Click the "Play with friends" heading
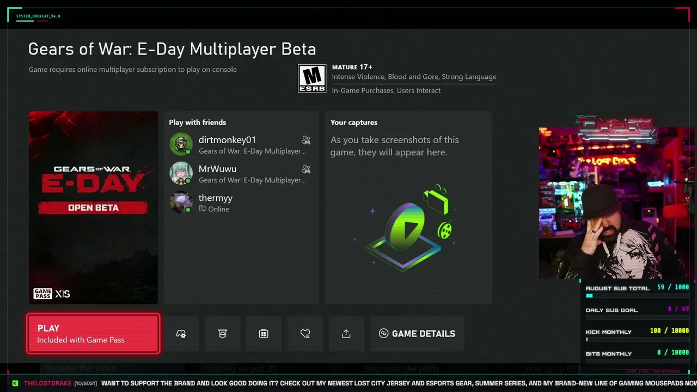 [197, 122]
